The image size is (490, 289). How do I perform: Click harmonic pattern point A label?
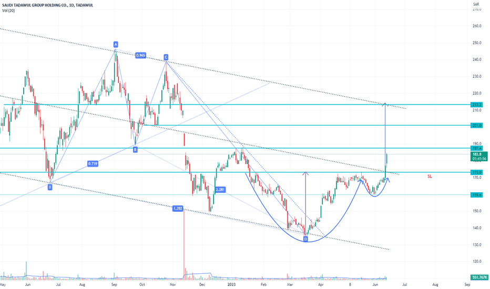click(116, 44)
